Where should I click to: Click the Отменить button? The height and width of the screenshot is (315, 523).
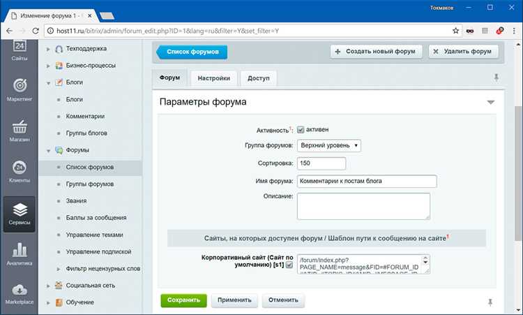tap(283, 300)
